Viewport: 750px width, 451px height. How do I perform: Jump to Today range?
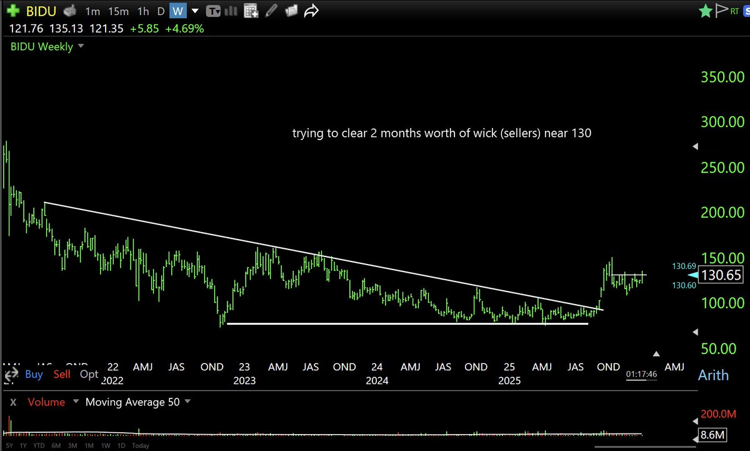click(141, 446)
